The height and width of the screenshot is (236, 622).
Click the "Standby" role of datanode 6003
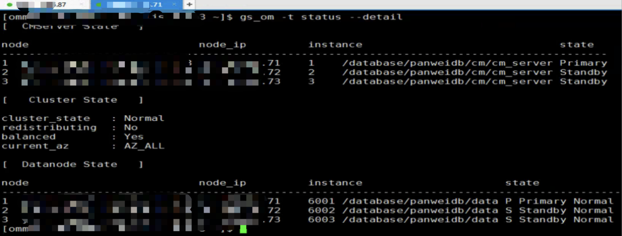click(x=543, y=220)
